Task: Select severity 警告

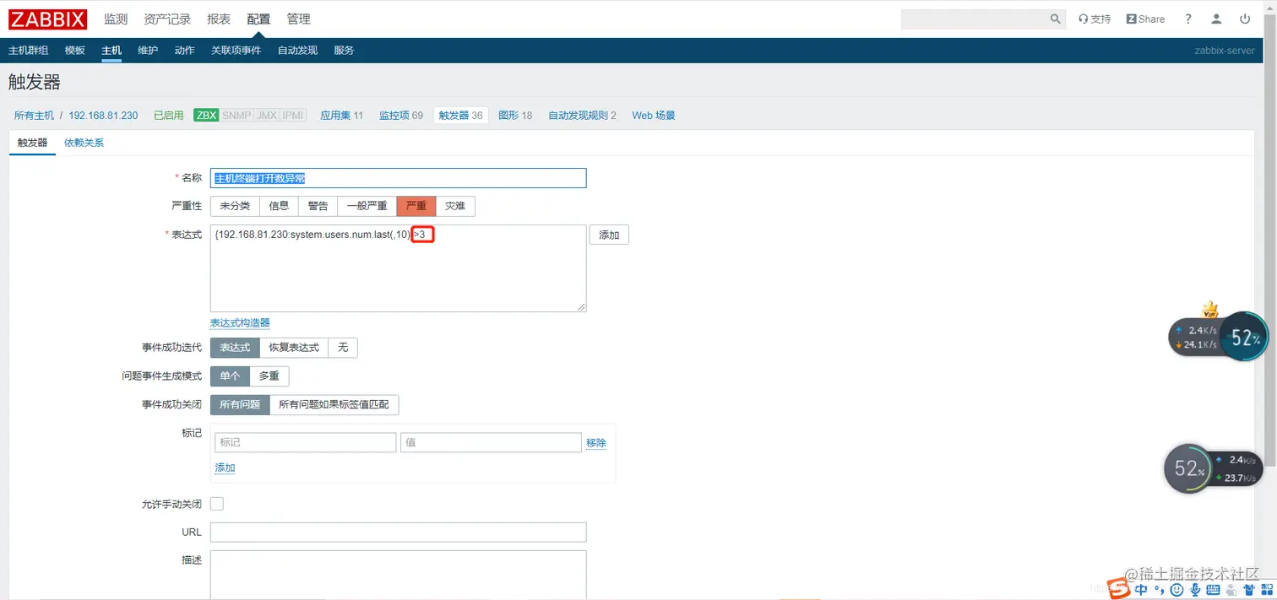Action: 318,206
